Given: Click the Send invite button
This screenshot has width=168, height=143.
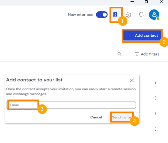Looking at the screenshot, I should [121, 117].
